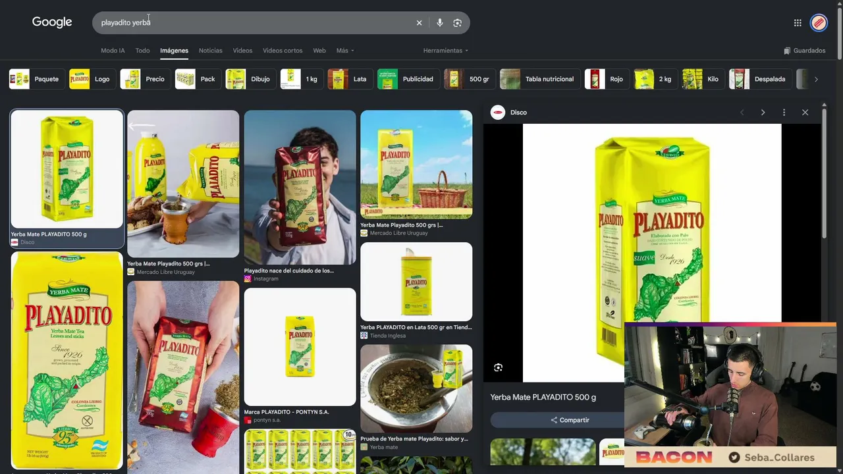
Task: Open the Playadito en Lata tin image
Action: coord(416,282)
